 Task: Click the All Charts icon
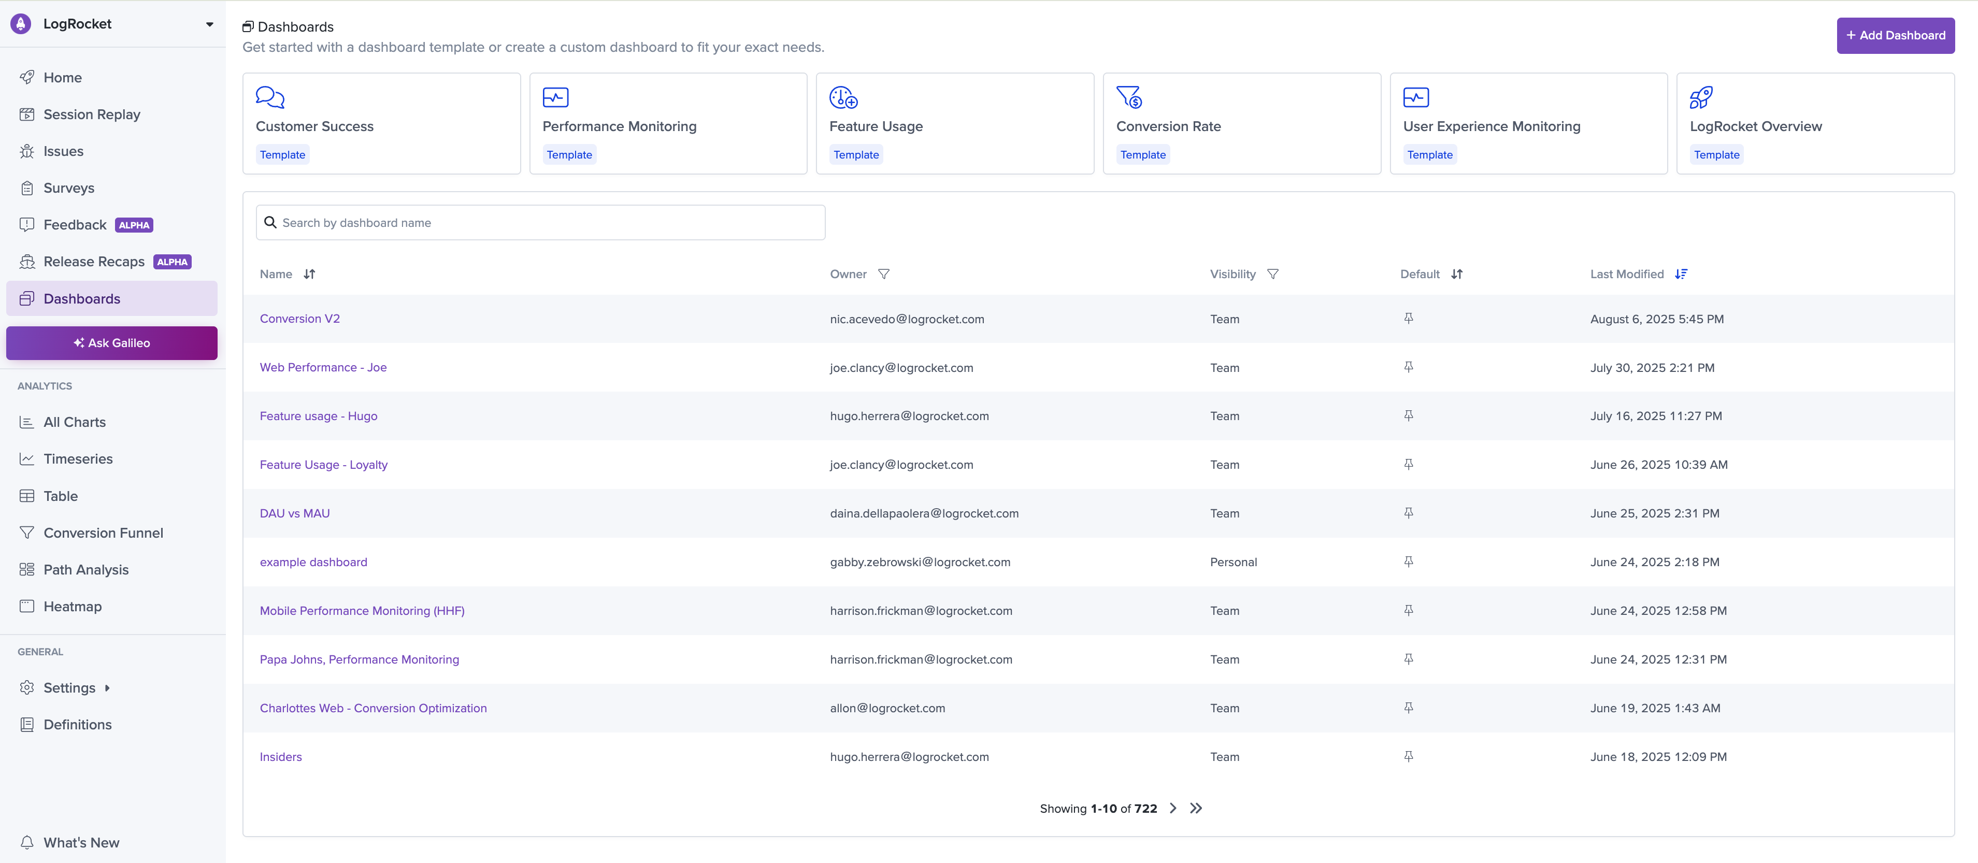(27, 422)
